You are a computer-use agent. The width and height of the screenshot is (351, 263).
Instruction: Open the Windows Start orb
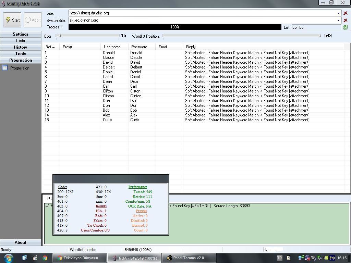pyautogui.click(x=8, y=258)
